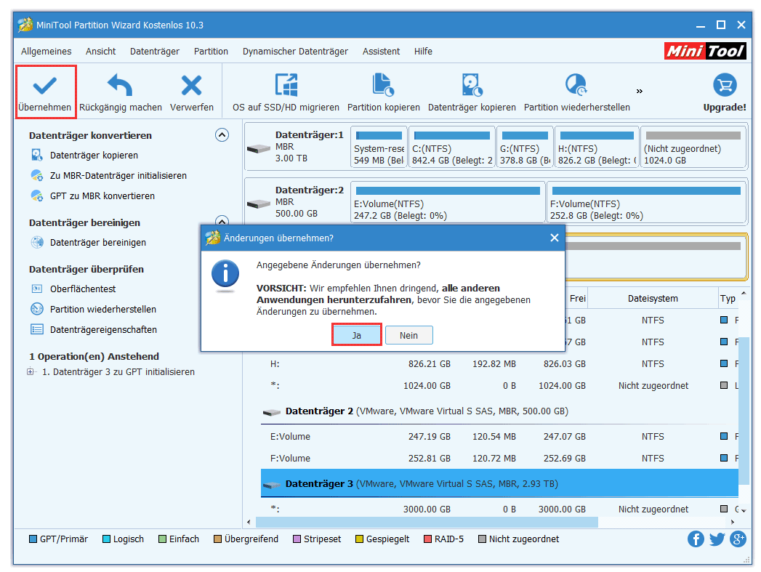Click the GPT/Primär legend swatch
The height and width of the screenshot is (572, 761).
33,539
